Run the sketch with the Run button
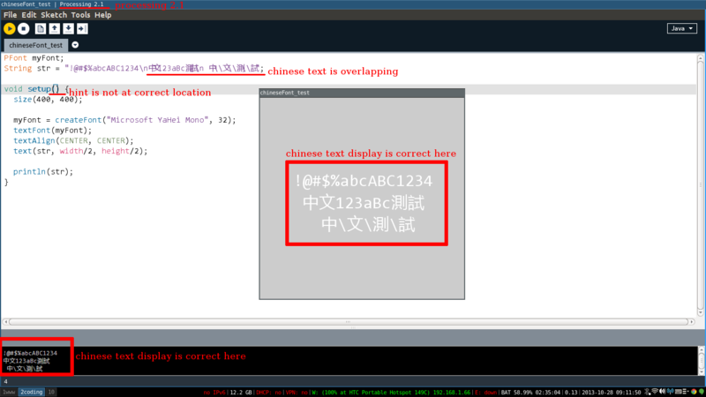Viewport: 706px width, 397px height. pyautogui.click(x=10, y=29)
